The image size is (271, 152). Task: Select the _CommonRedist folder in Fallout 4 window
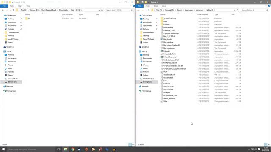click(x=170, y=19)
